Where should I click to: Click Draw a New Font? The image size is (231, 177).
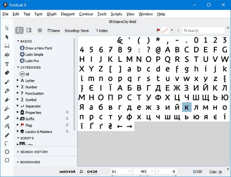38,48
